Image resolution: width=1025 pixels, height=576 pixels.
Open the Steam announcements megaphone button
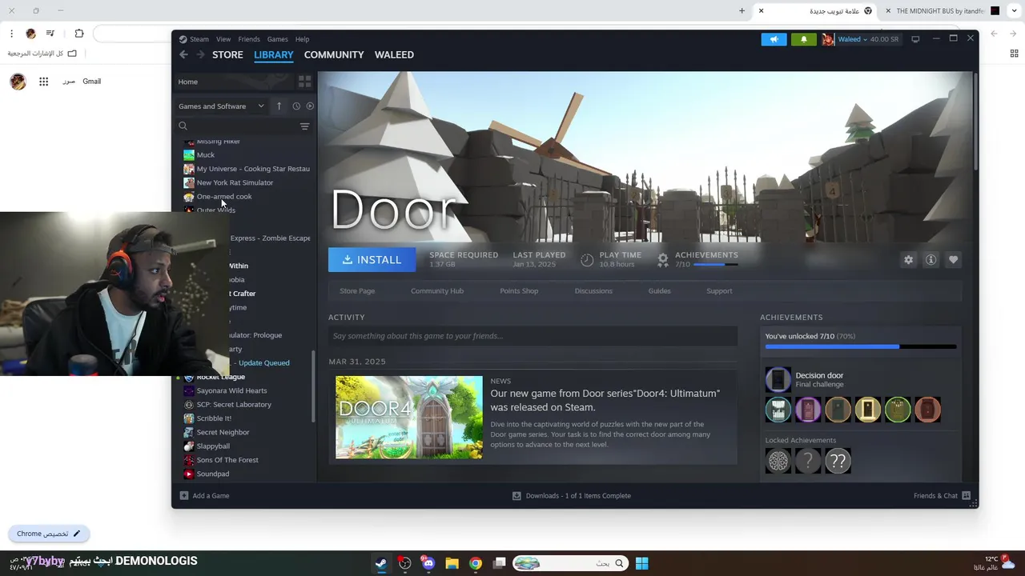click(x=774, y=39)
